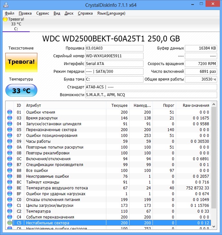Click the blue status icon for Ошибки чтения
This screenshot has height=235, width=222.
10,112
